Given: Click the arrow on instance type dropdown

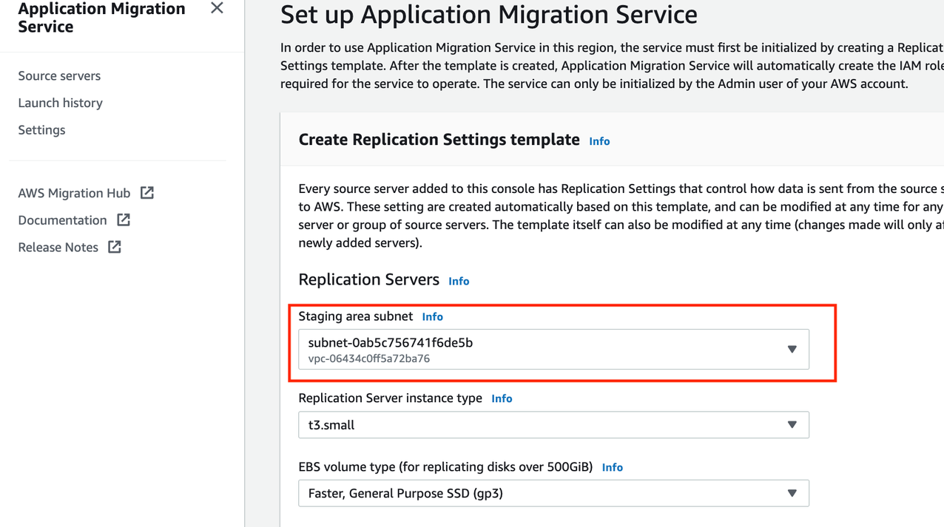Looking at the screenshot, I should click(792, 425).
